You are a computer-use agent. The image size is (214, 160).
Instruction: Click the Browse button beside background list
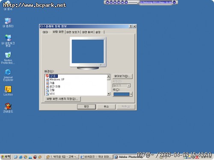tap(122, 76)
